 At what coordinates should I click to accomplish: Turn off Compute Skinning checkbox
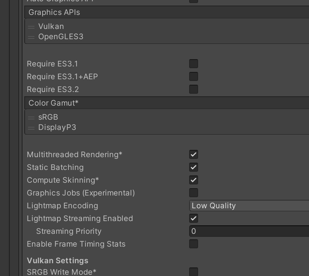193,180
